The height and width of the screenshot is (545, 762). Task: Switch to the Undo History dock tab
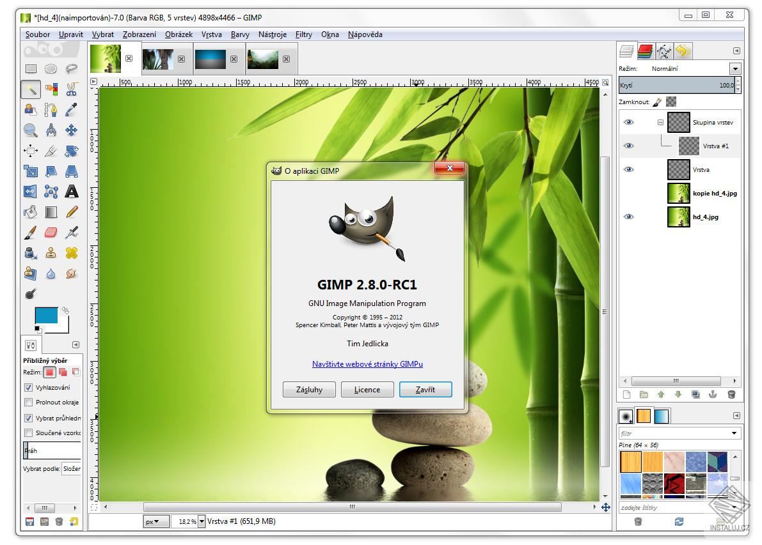(x=683, y=51)
